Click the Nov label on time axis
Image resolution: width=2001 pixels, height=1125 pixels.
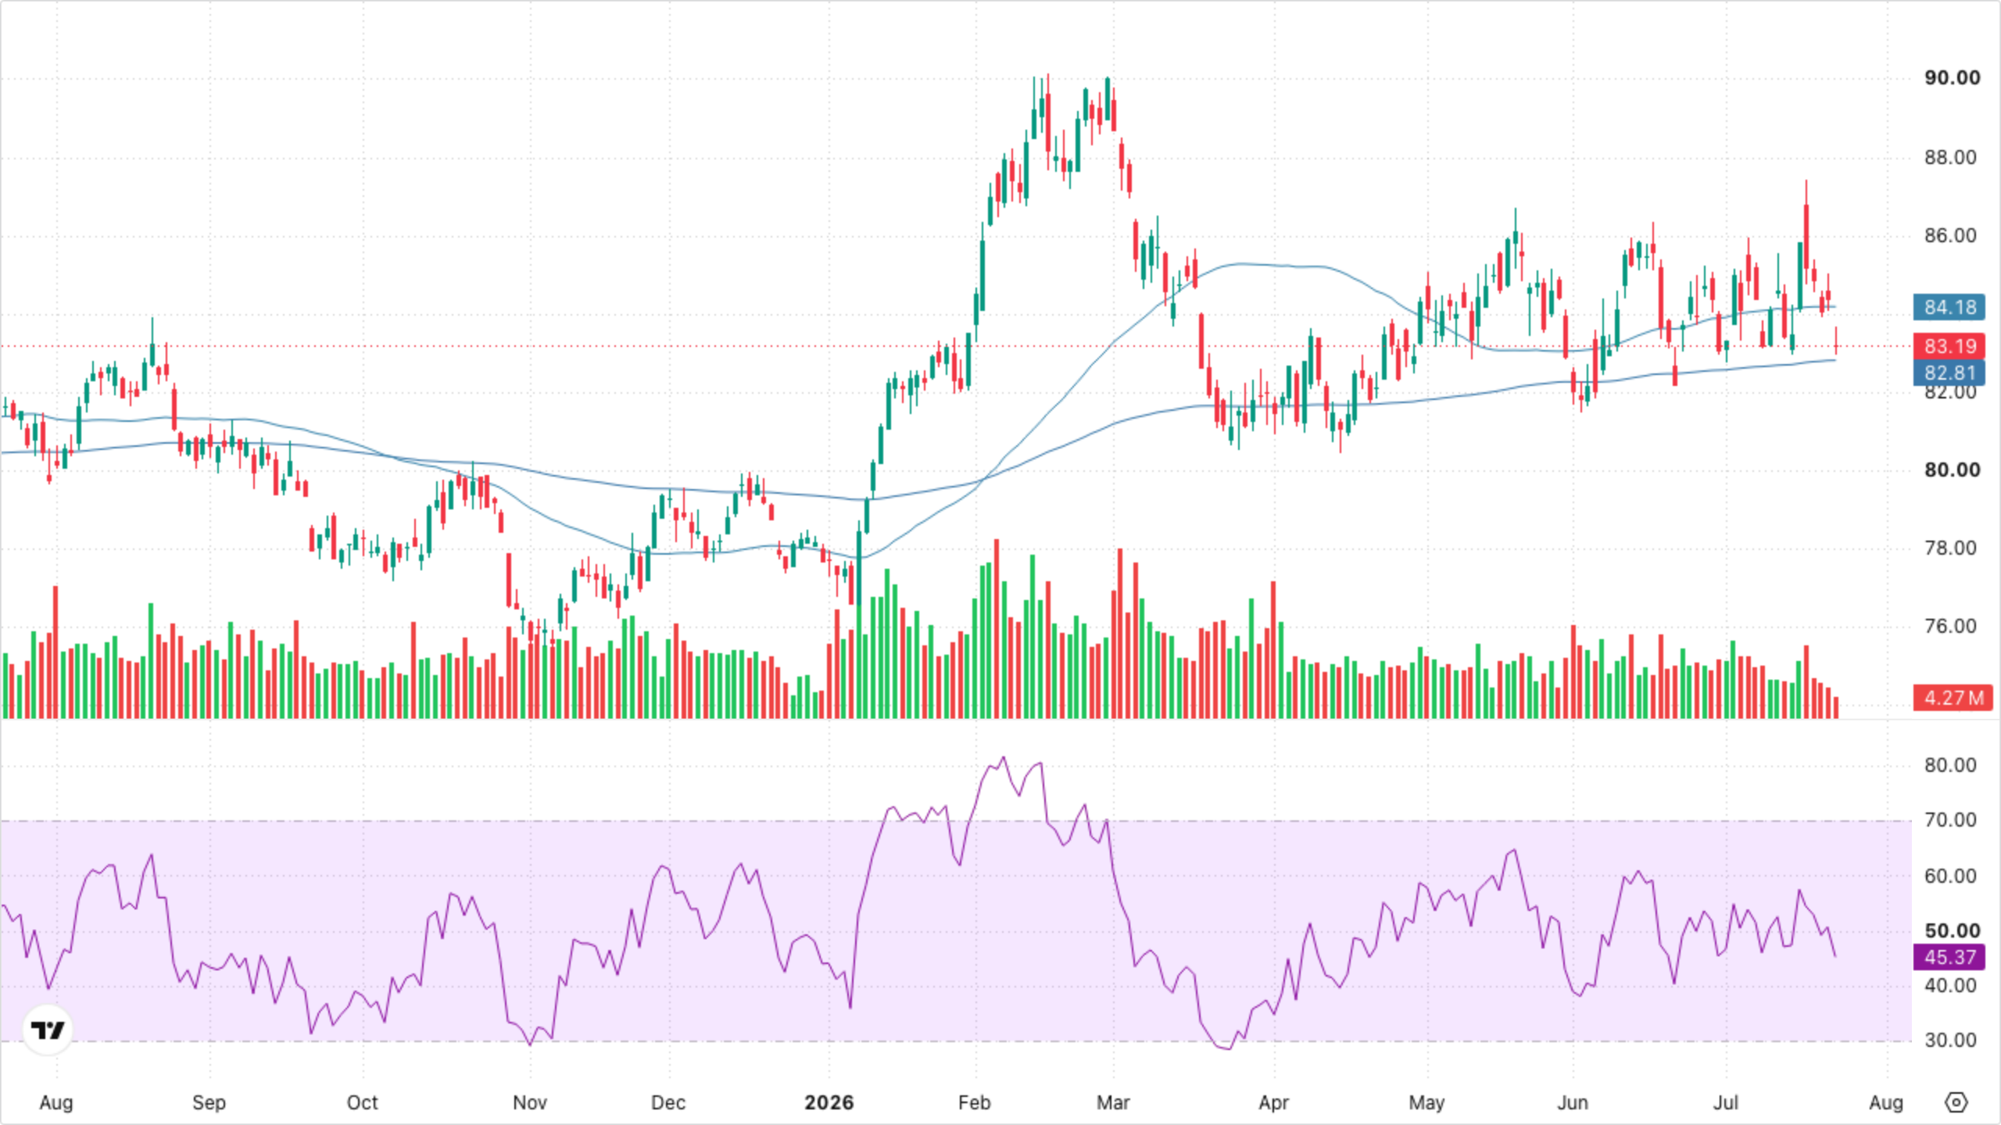point(529,1103)
